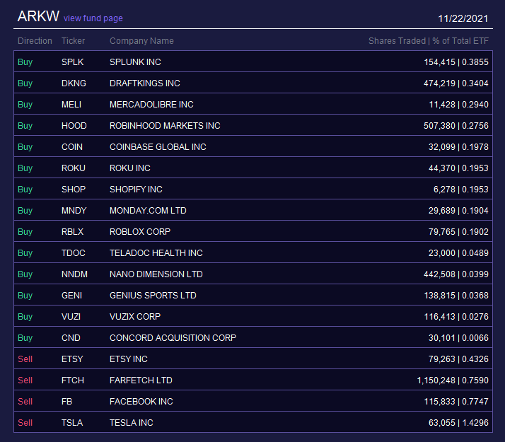505x442 pixels.
Task: Click the ROKU ticker
Action: [x=74, y=168]
